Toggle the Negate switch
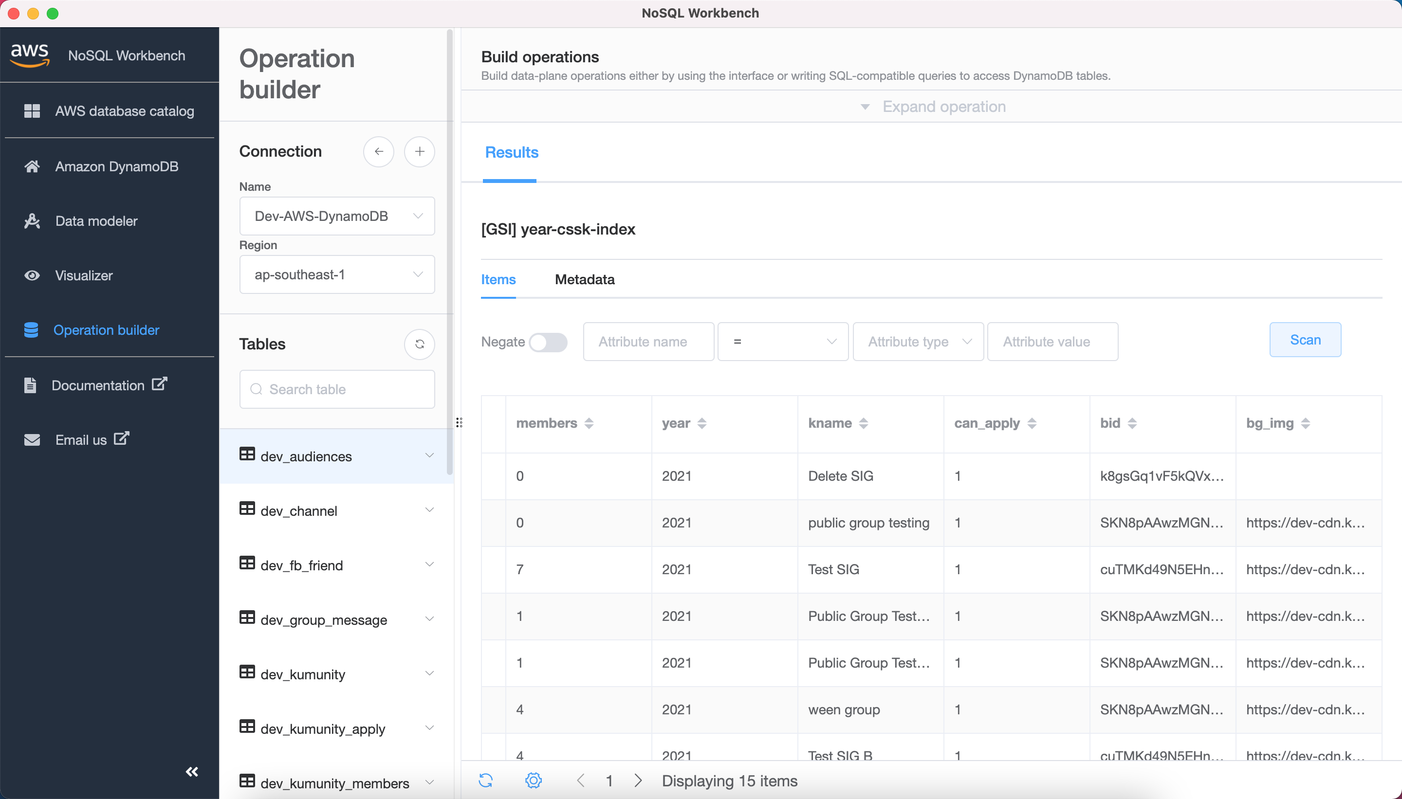 (x=548, y=342)
